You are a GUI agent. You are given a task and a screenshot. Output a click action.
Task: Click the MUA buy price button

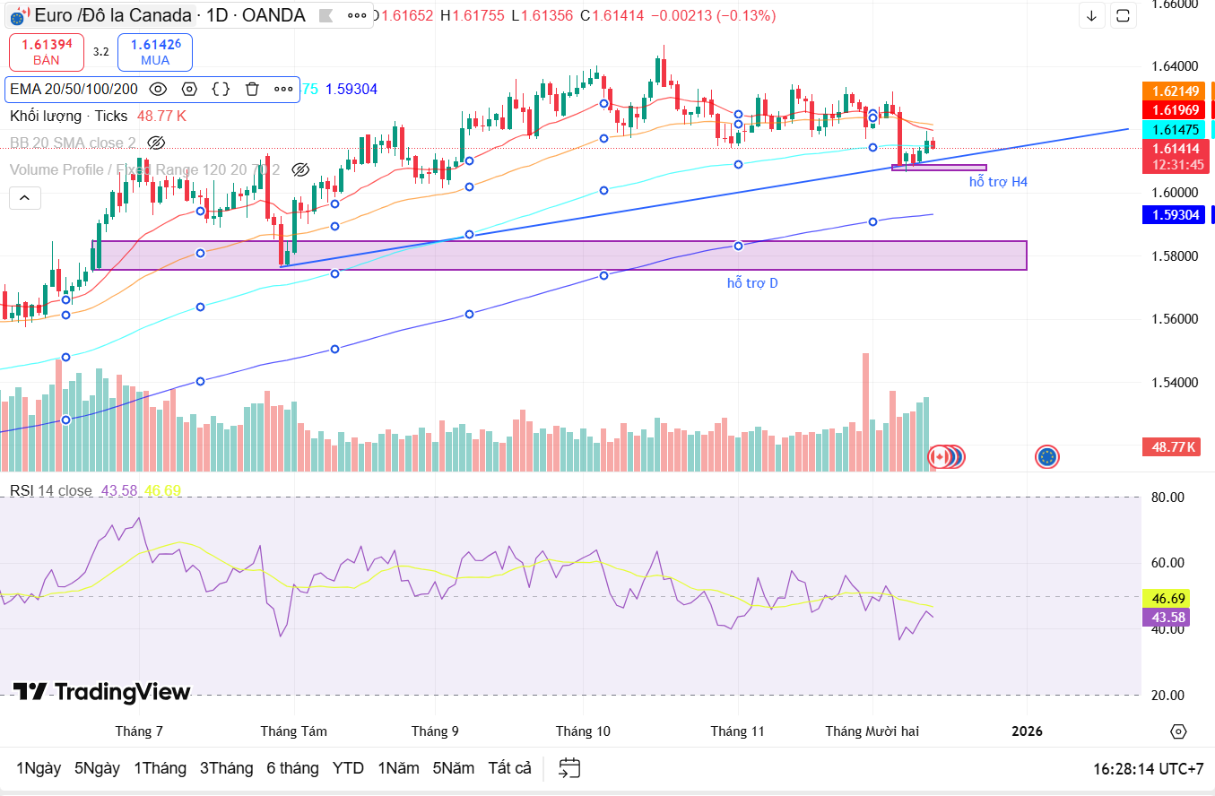[155, 52]
